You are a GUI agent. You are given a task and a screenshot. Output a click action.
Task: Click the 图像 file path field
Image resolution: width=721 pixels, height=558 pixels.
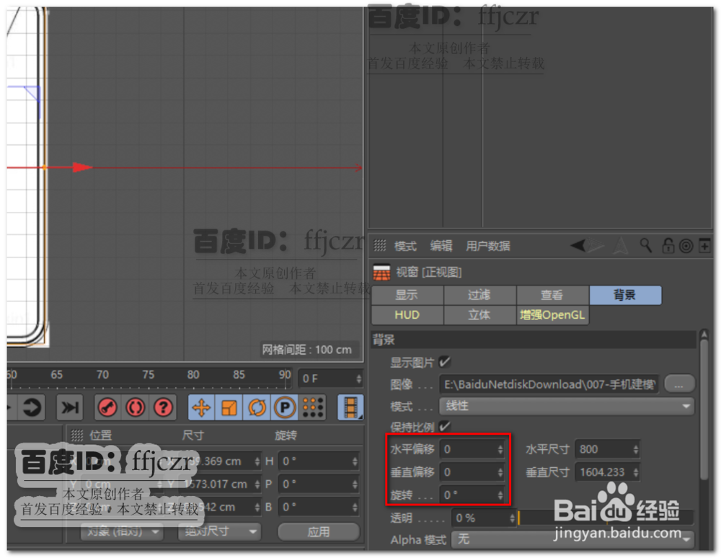(x=549, y=384)
